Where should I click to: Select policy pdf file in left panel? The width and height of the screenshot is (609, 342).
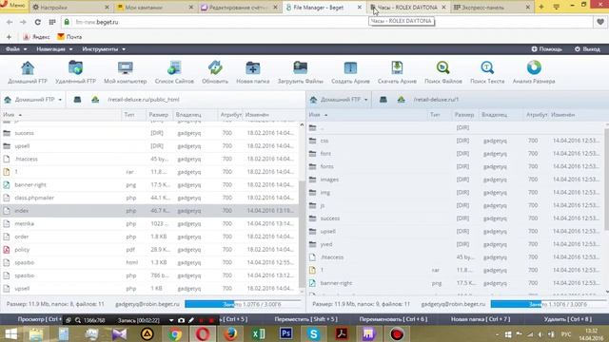(x=149, y=250)
